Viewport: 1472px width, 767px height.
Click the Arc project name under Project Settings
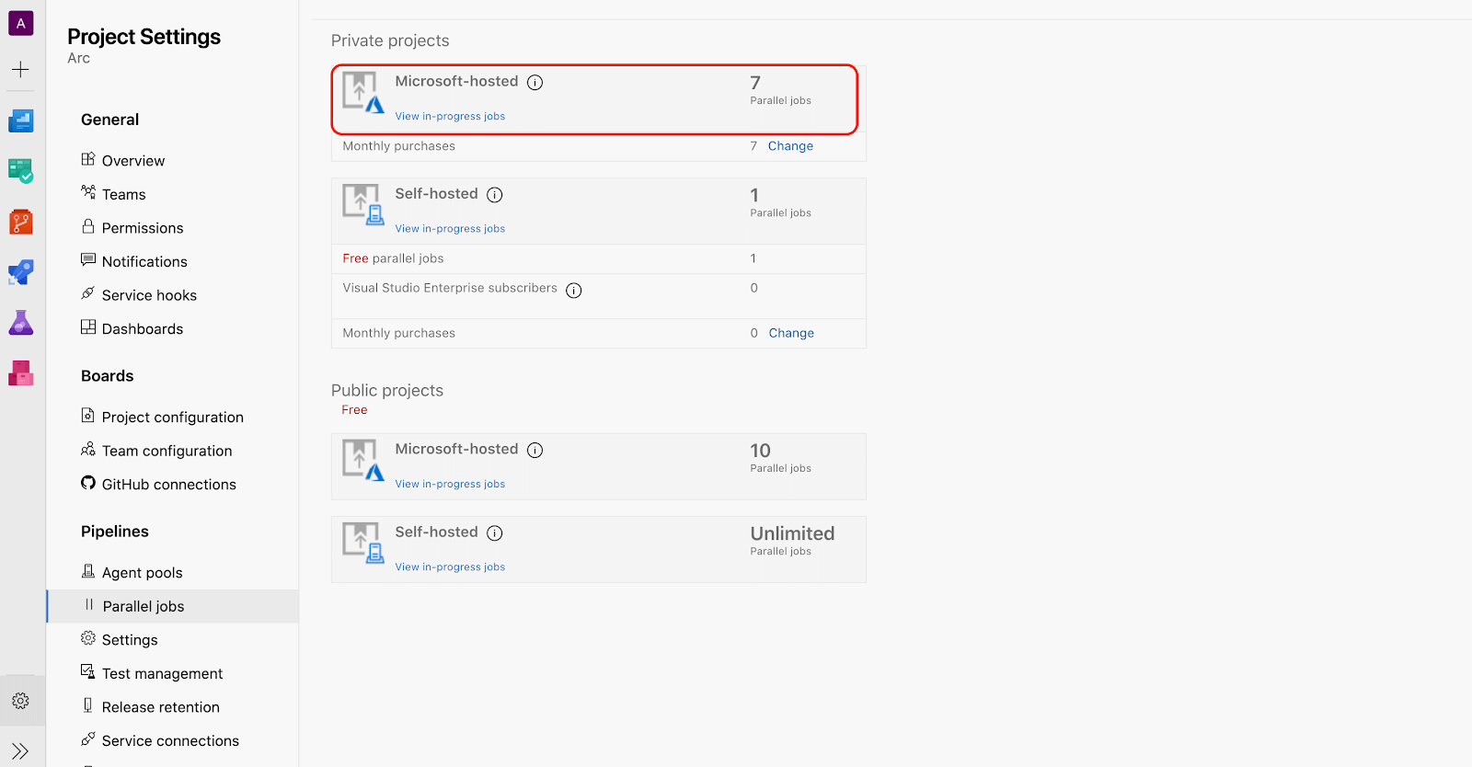coord(78,58)
